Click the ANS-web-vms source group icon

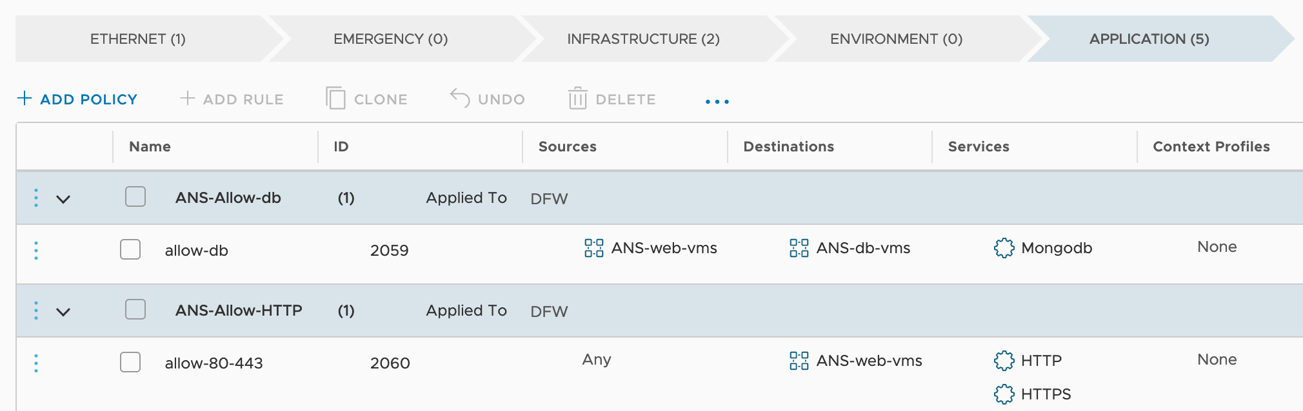pos(593,248)
